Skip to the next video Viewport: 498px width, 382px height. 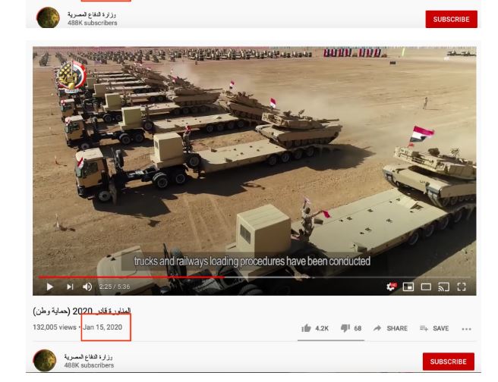pyautogui.click(x=70, y=287)
